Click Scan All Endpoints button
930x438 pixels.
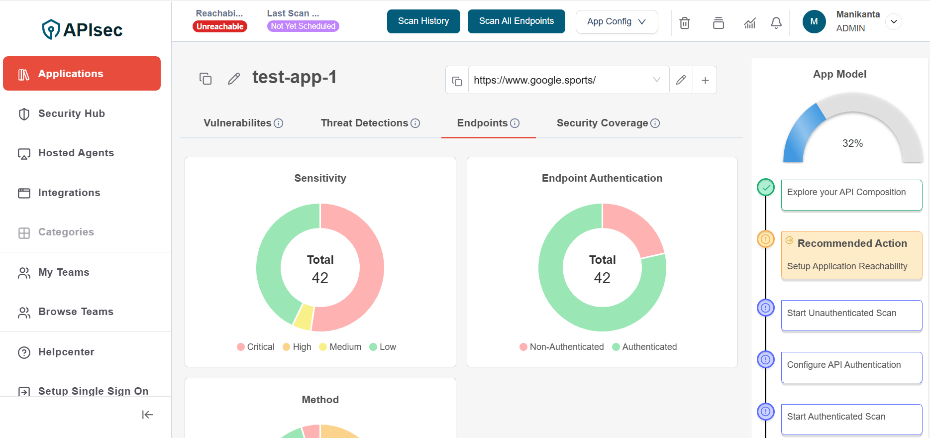(516, 21)
